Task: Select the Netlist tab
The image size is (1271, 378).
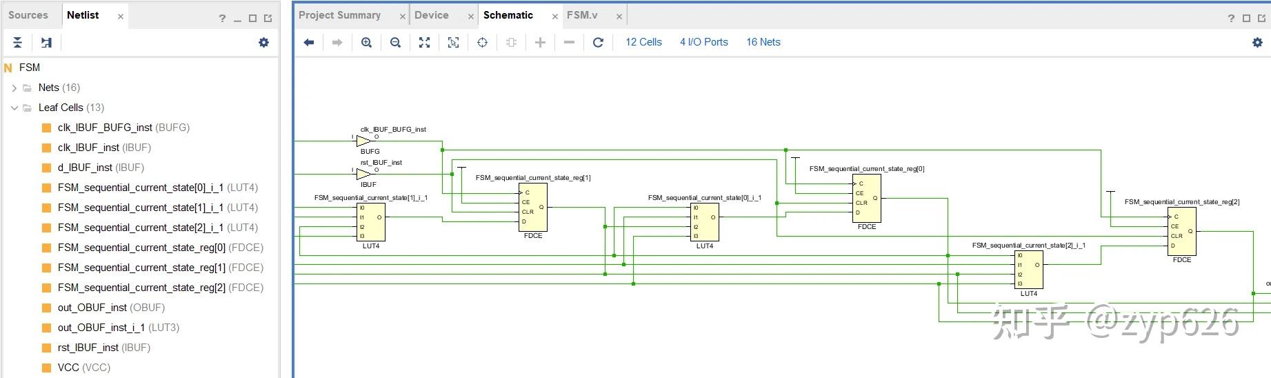Action: (83, 15)
